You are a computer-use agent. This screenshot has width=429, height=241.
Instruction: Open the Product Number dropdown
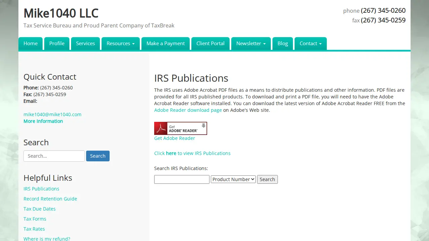pos(233,179)
